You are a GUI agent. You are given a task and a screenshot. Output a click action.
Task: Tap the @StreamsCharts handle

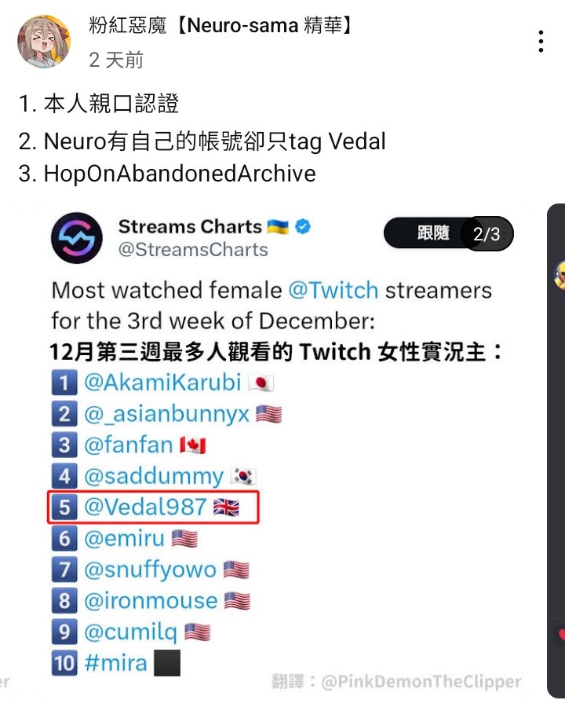(193, 250)
